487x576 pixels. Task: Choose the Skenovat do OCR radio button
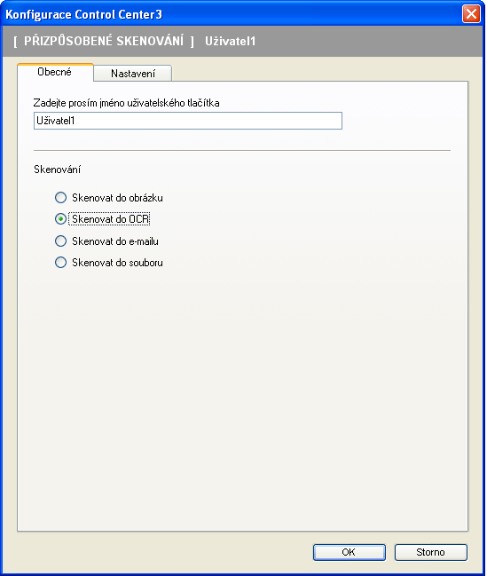click(60, 219)
